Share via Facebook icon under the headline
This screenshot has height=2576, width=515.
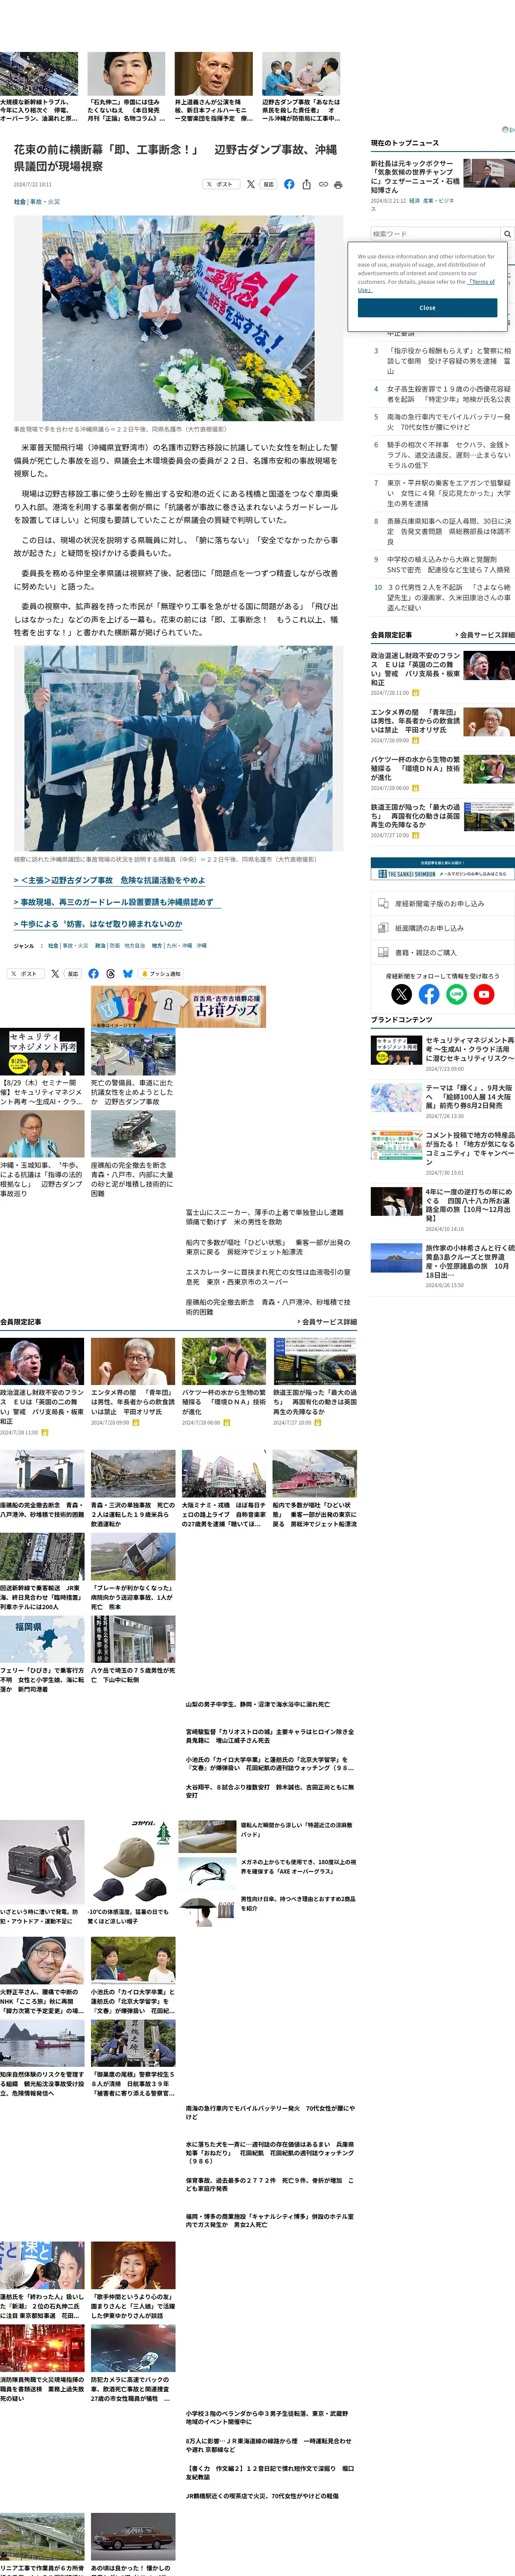(289, 184)
